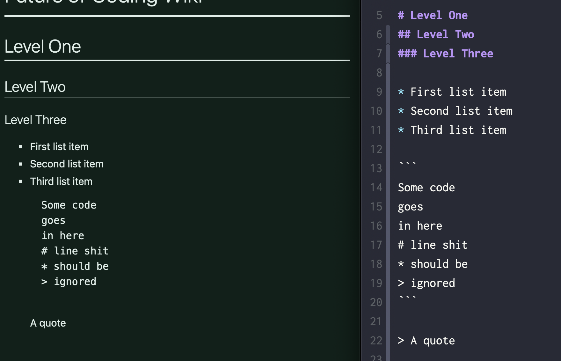Click '# line shit' in preview code block
The width and height of the screenshot is (561, 361).
(75, 251)
